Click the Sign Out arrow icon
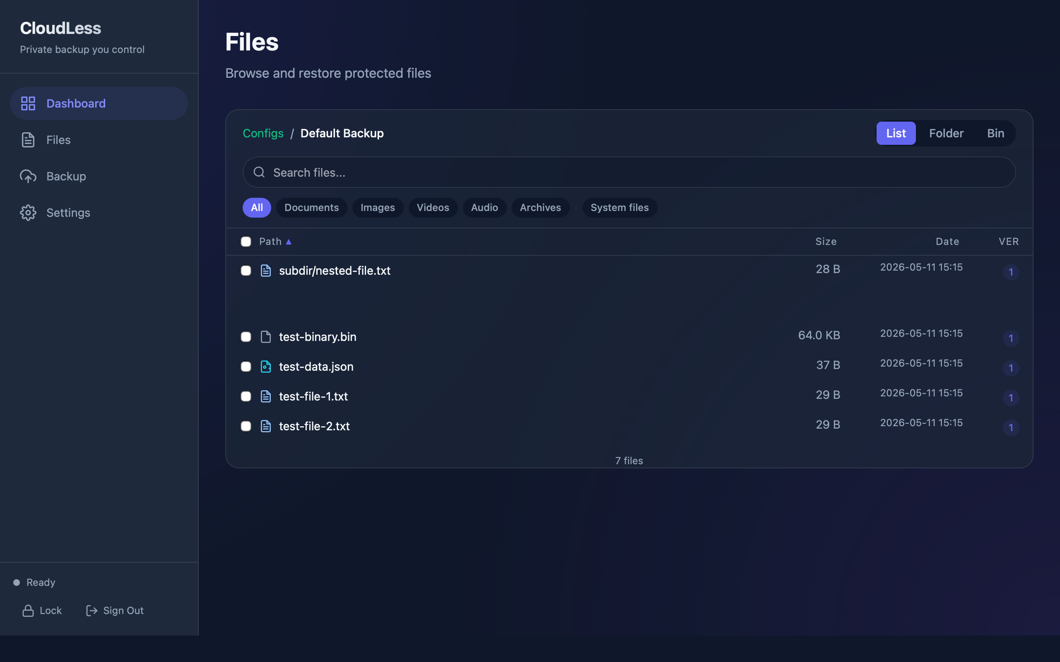 (x=92, y=610)
